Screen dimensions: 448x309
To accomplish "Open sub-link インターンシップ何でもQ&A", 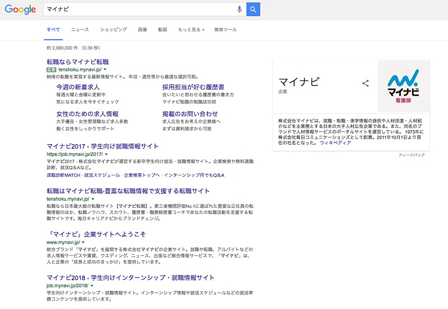I will click(x=194, y=175).
